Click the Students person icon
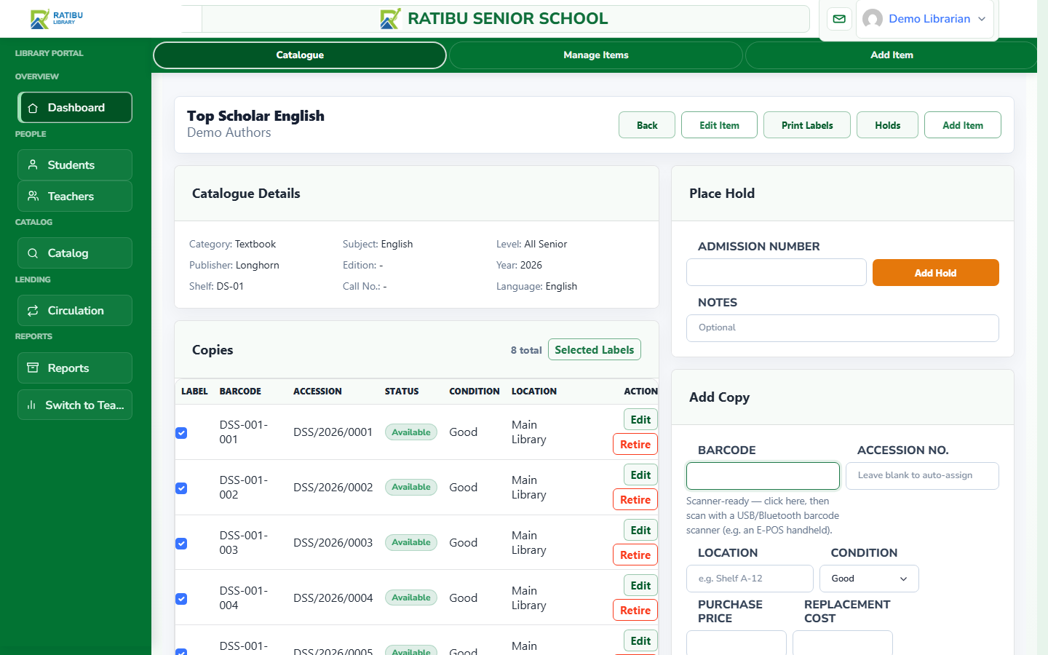The image size is (1048, 655). point(33,165)
